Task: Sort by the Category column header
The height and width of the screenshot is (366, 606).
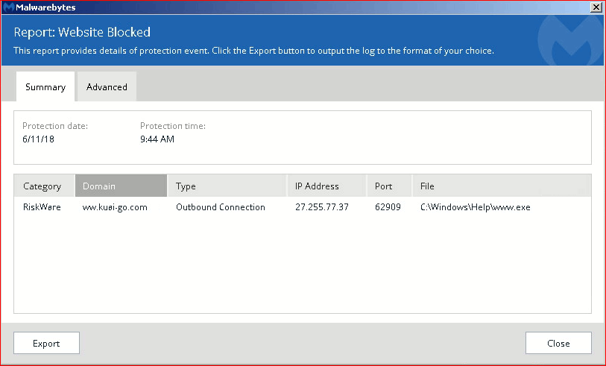Action: pyautogui.click(x=44, y=186)
